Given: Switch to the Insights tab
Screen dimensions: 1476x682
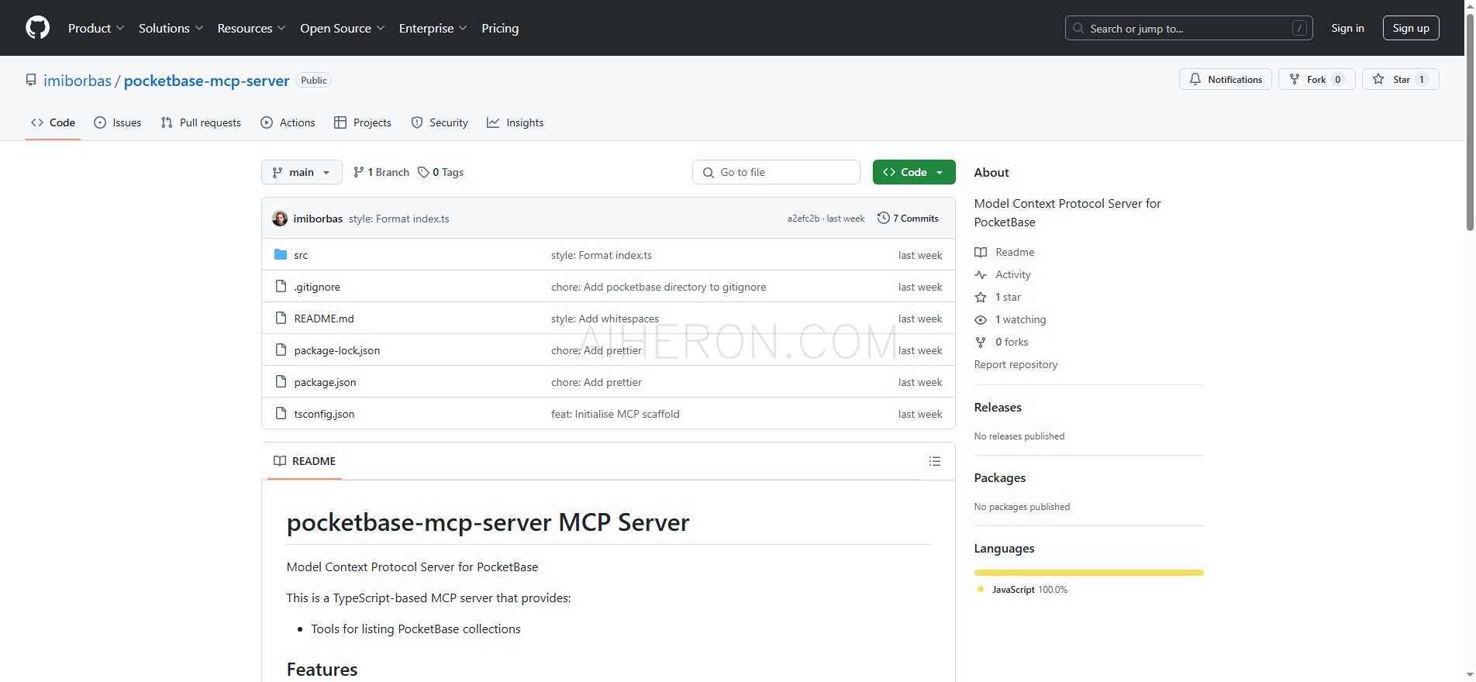Looking at the screenshot, I should [x=515, y=122].
